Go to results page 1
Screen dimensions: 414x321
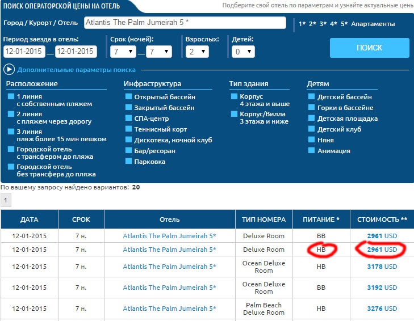point(6,200)
